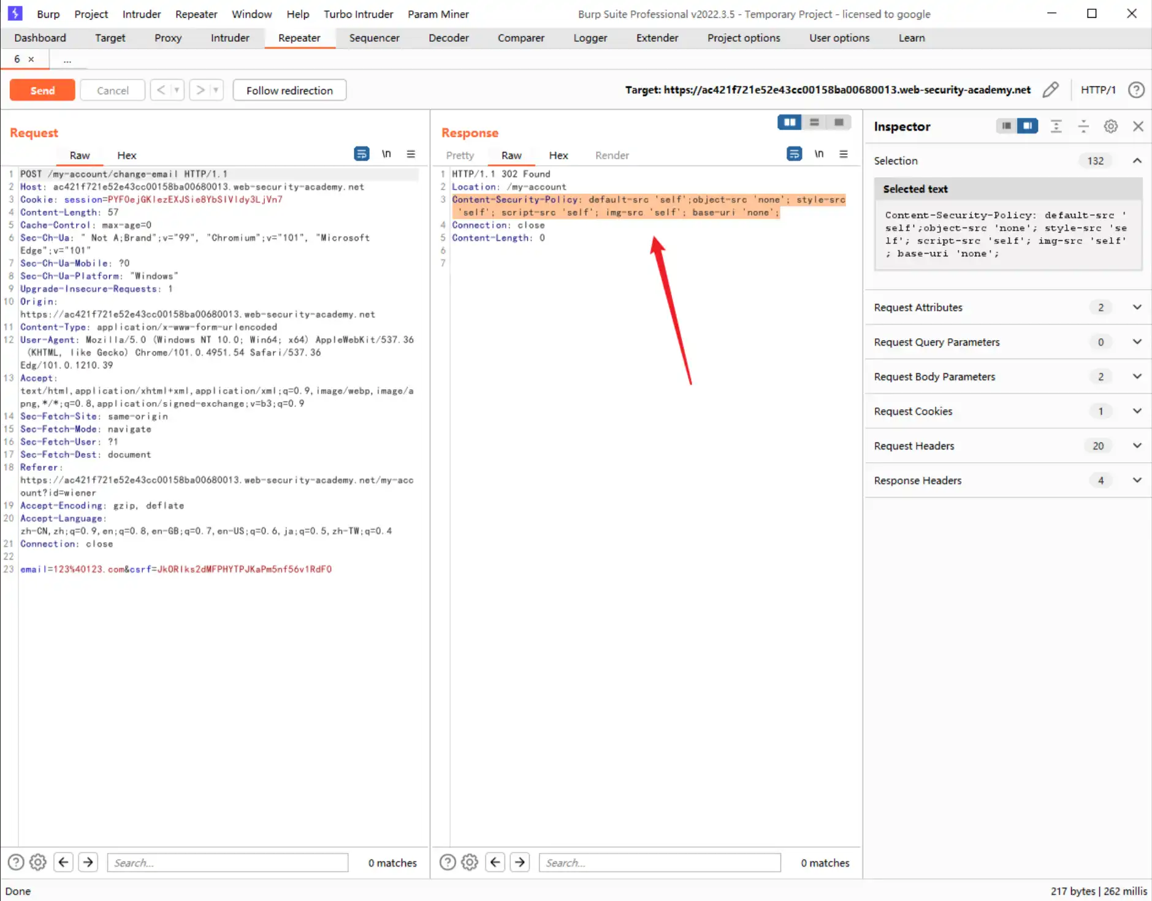The width and height of the screenshot is (1152, 901).
Task: Go back in request history
Action: pyautogui.click(x=161, y=90)
